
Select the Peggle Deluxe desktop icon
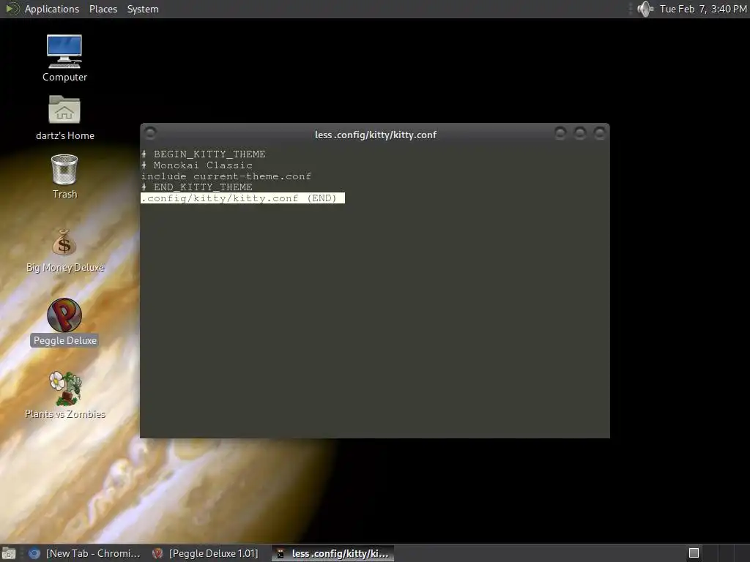64,323
